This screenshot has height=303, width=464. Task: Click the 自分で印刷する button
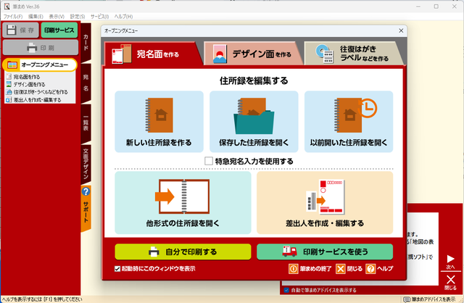[x=183, y=252]
